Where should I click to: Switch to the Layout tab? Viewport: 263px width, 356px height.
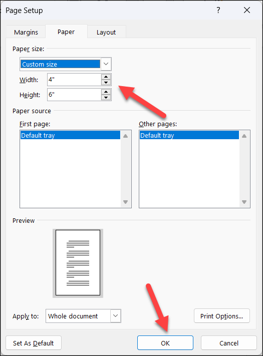106,32
